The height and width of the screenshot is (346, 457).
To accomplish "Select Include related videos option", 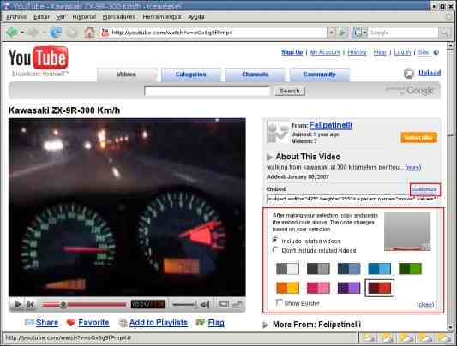I will 275,240.
